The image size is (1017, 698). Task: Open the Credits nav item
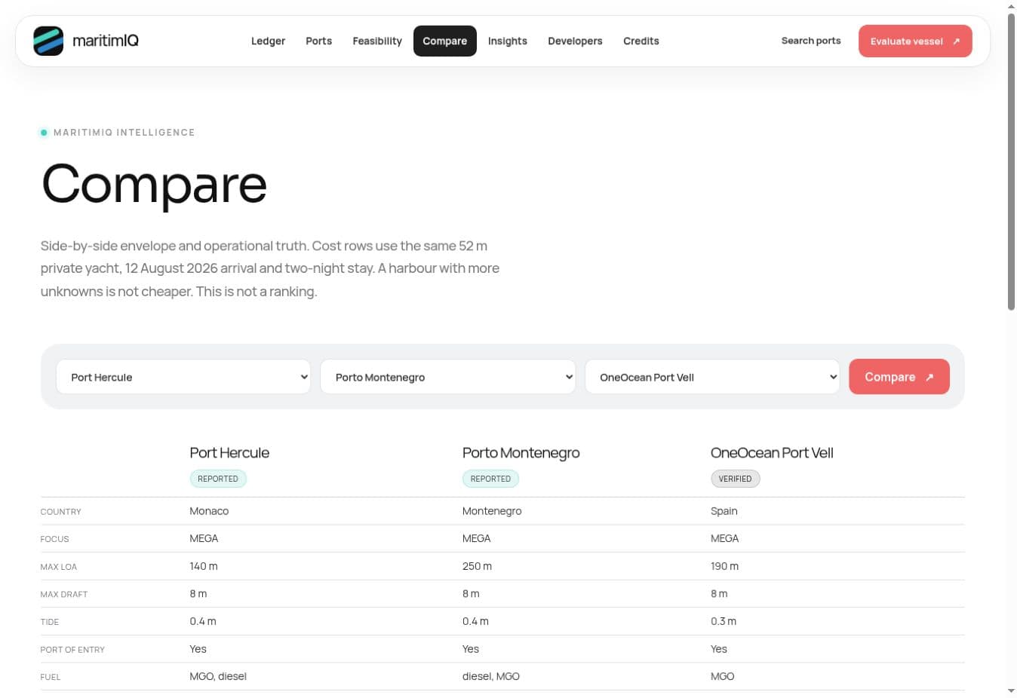(641, 41)
